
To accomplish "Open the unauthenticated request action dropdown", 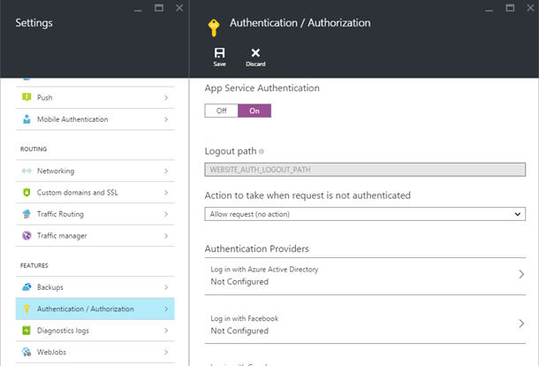I will pos(365,214).
